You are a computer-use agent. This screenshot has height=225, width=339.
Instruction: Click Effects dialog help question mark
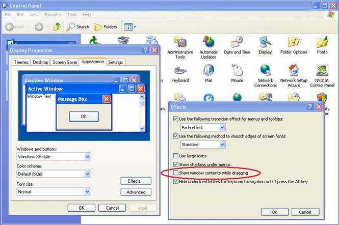(x=310, y=106)
